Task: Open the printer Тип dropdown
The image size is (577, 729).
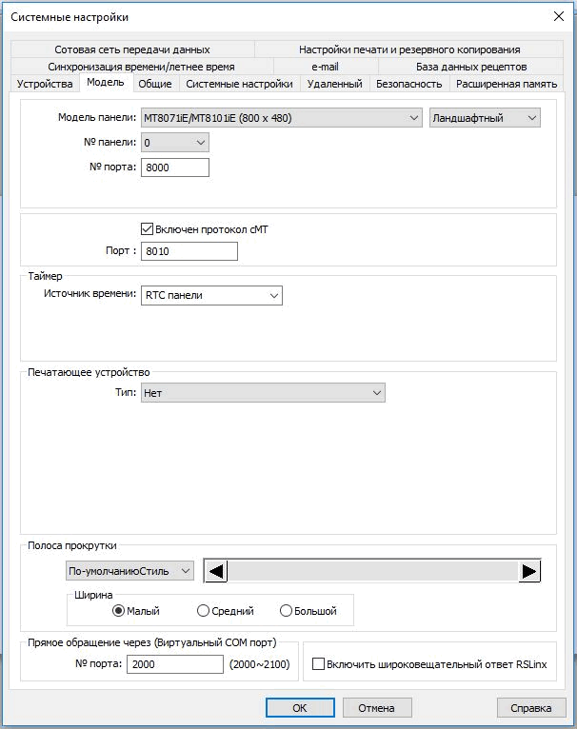Action: (x=263, y=393)
